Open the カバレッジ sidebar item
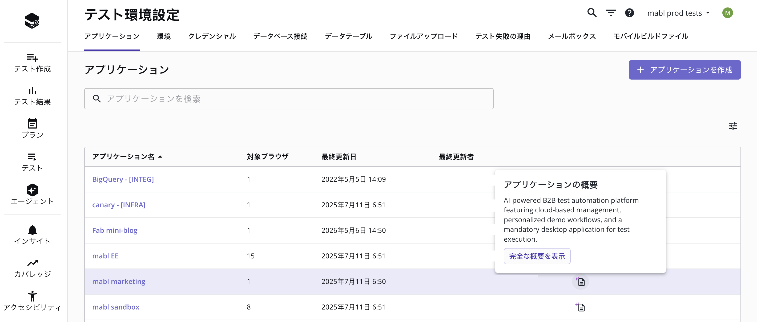The image size is (757, 322). [32, 268]
